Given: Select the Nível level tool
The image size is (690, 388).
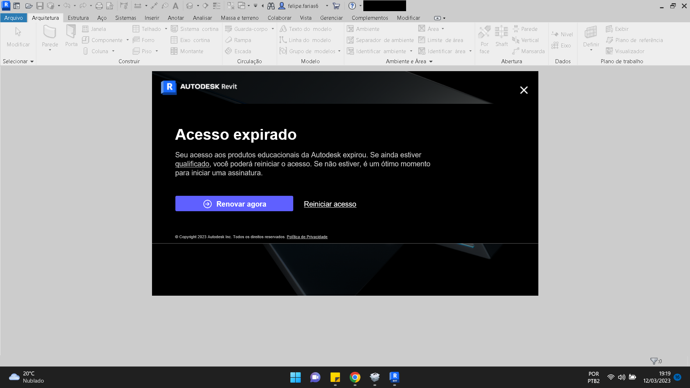Looking at the screenshot, I should (562, 34).
